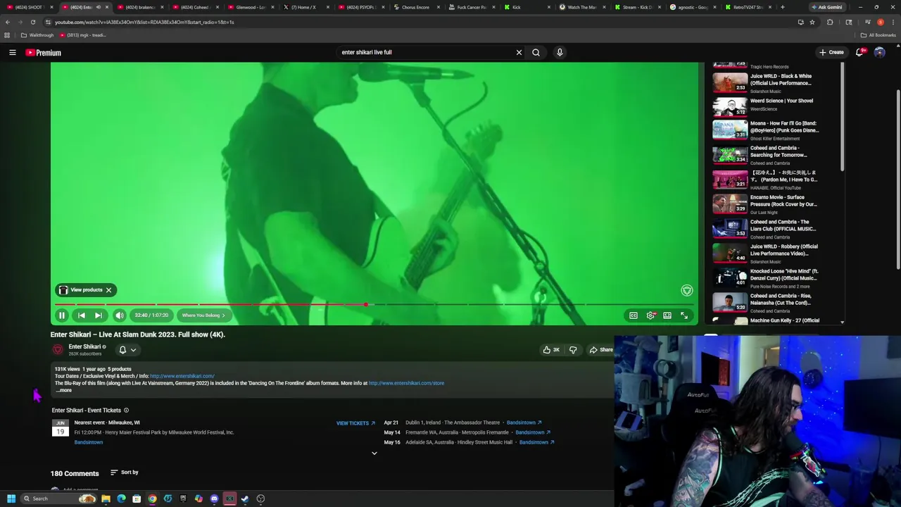Open the account avatar menu
901x507 pixels.
pos(879,52)
